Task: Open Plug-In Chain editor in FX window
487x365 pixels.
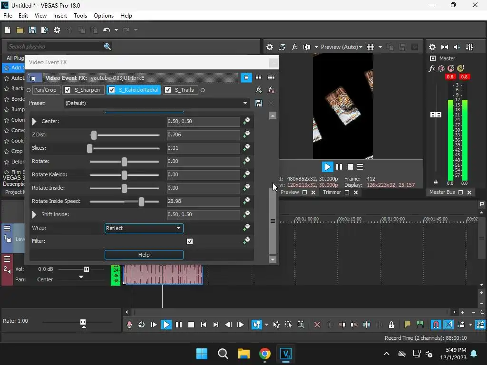Action: click(258, 90)
